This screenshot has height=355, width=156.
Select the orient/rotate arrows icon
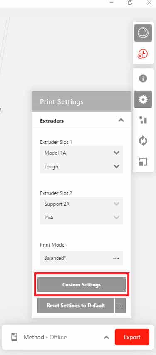tap(143, 141)
